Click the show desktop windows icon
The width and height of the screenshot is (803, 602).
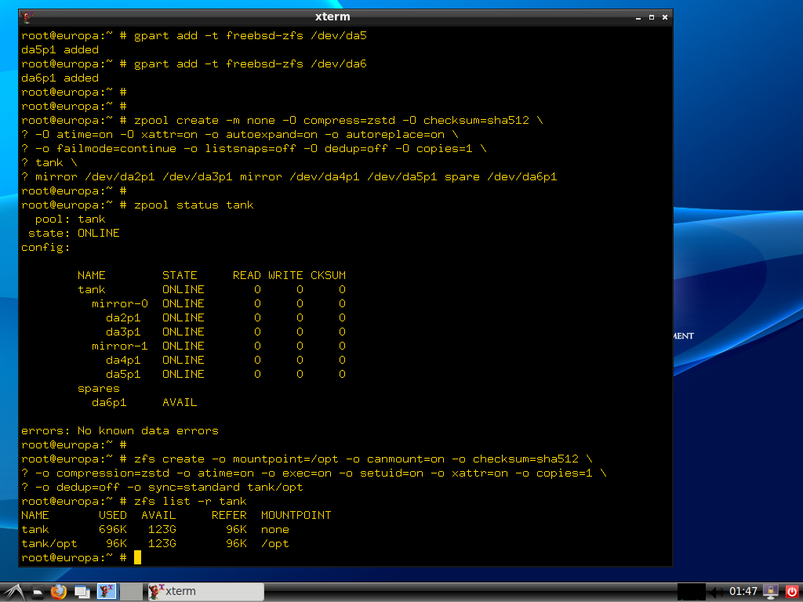coord(82,592)
